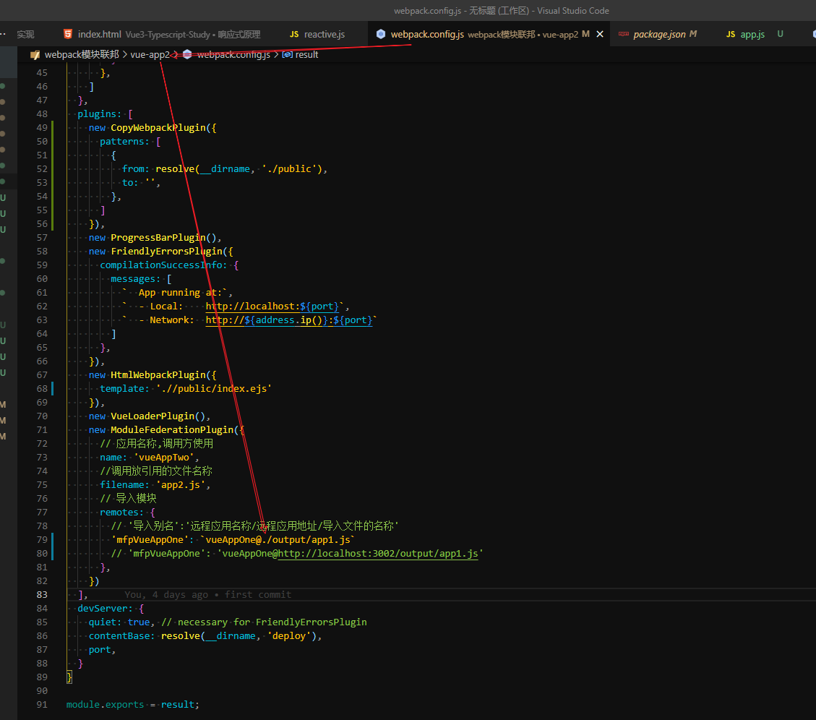Click the './public' path string

tap(289, 168)
